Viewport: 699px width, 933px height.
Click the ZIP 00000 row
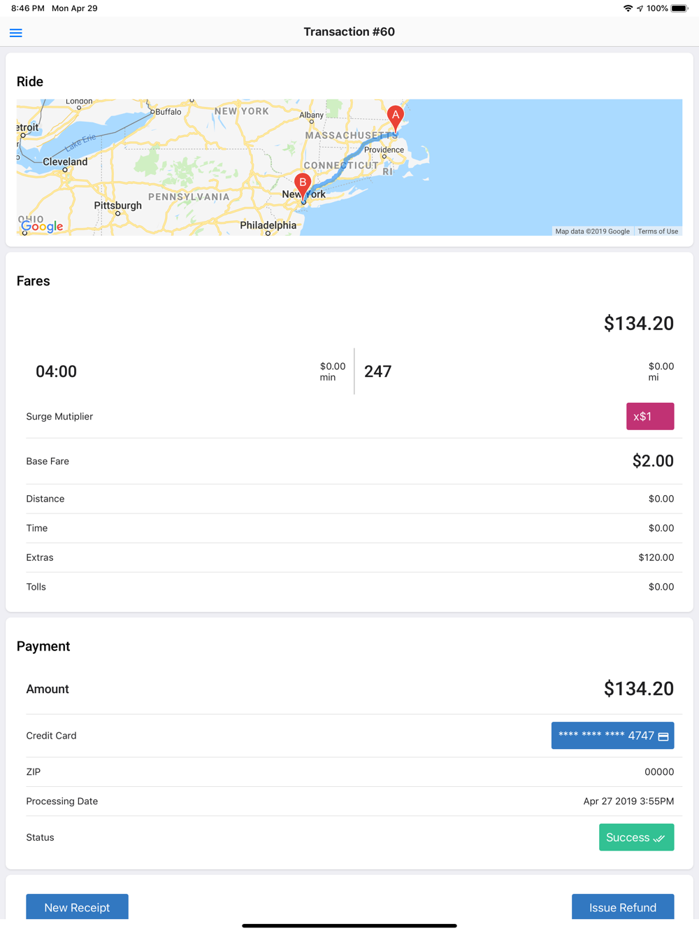pos(349,772)
